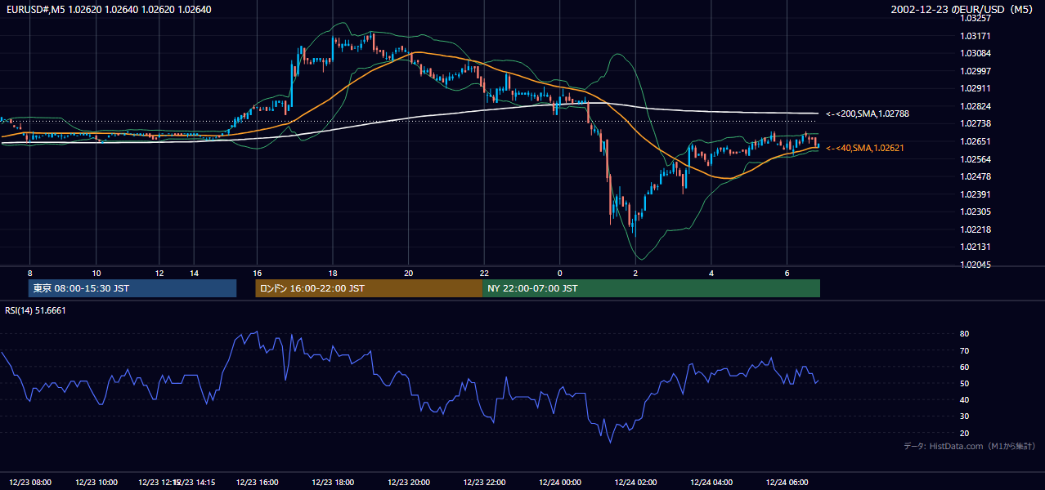Viewport: 1045px width, 490px height.
Task: Click hour label 18 below the price chart
Action: coord(333,273)
